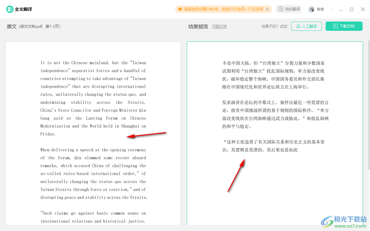This screenshot has width=370, height=231.
Task: Click the speaker icon in the membership banner
Action: pos(180,9)
